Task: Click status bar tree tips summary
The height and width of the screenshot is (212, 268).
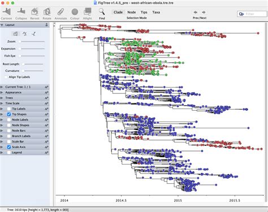Action: (38, 210)
